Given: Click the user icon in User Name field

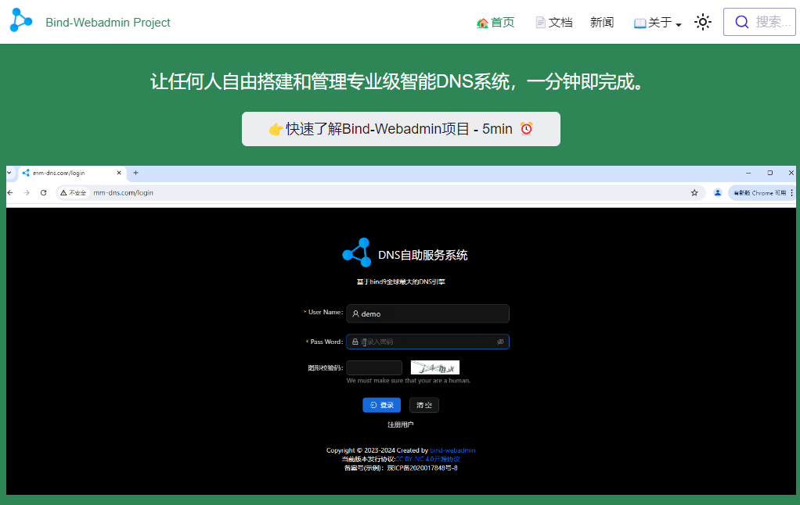Looking at the screenshot, I should [x=355, y=314].
